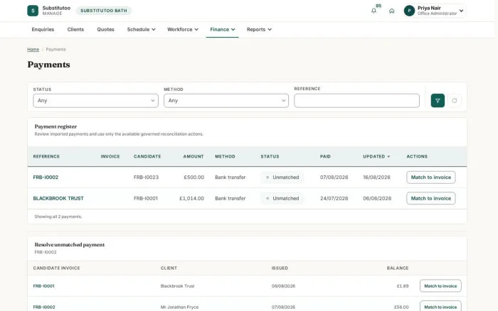
Task: Click the Substitutoo green S logo
Action: pyautogui.click(x=33, y=11)
